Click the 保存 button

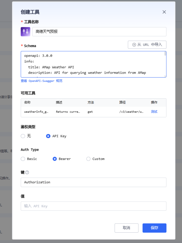coord(154,228)
